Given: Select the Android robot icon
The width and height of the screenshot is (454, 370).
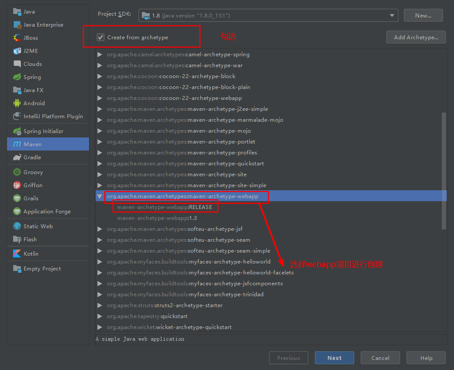Looking at the screenshot, I should (17, 103).
